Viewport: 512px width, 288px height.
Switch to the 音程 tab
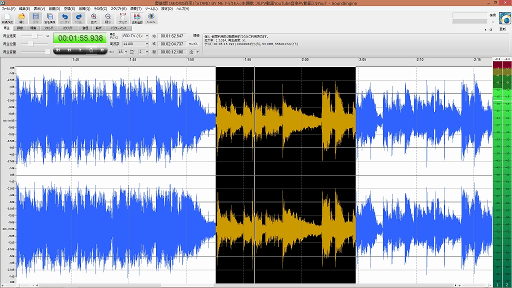[x=85, y=28]
